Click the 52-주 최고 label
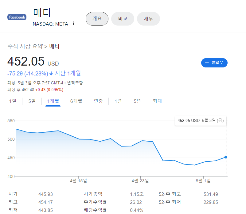 170,194
